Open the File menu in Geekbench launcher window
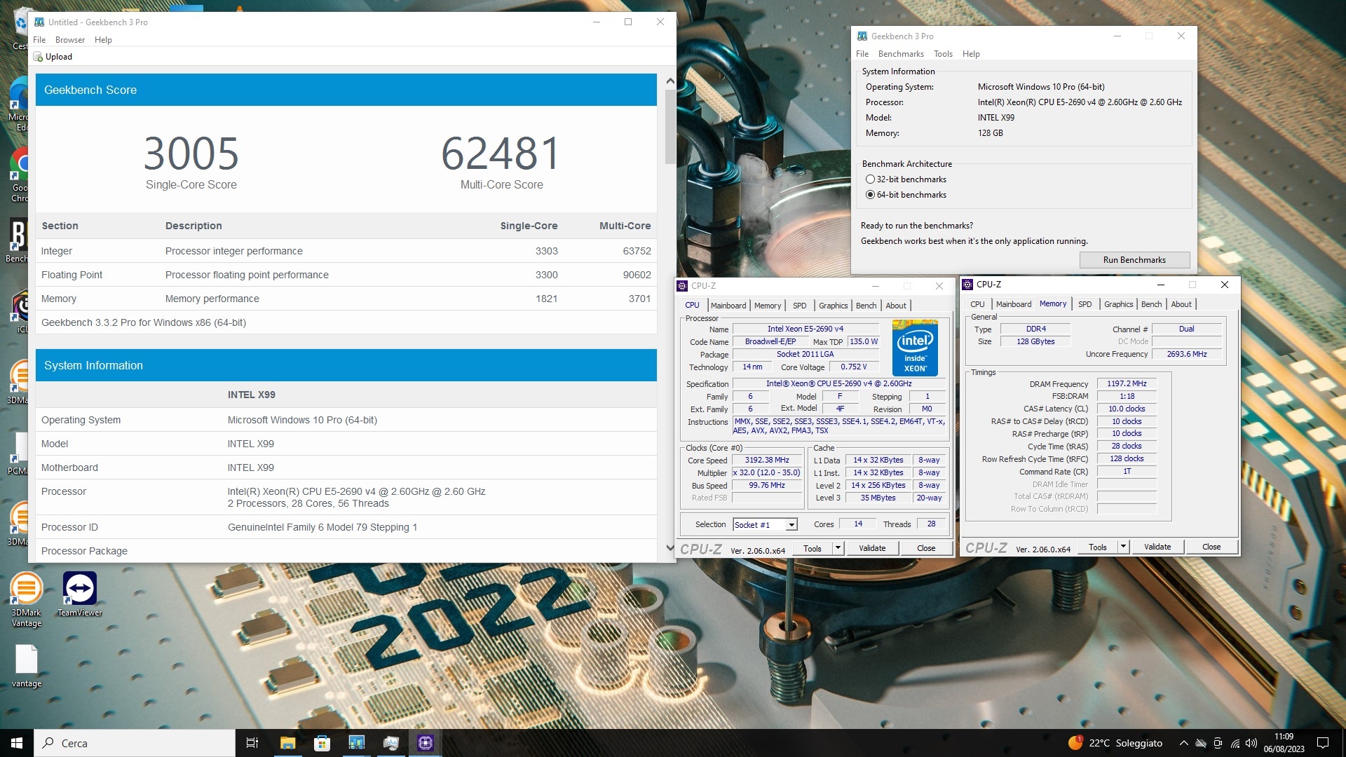 [x=862, y=54]
